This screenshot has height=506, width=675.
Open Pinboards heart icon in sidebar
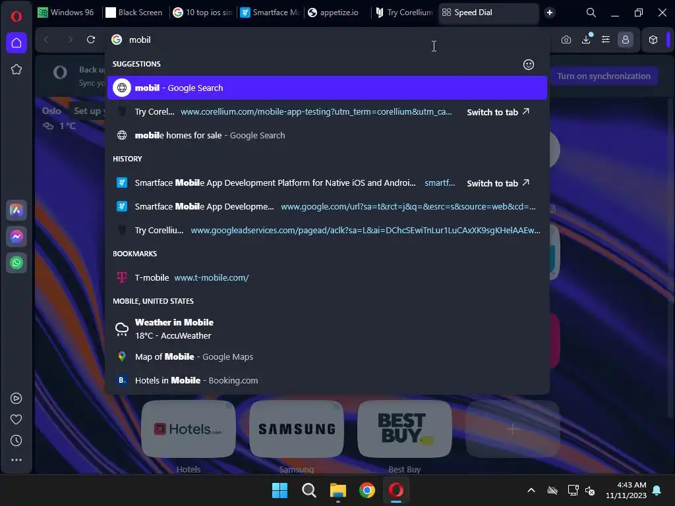coord(16,419)
